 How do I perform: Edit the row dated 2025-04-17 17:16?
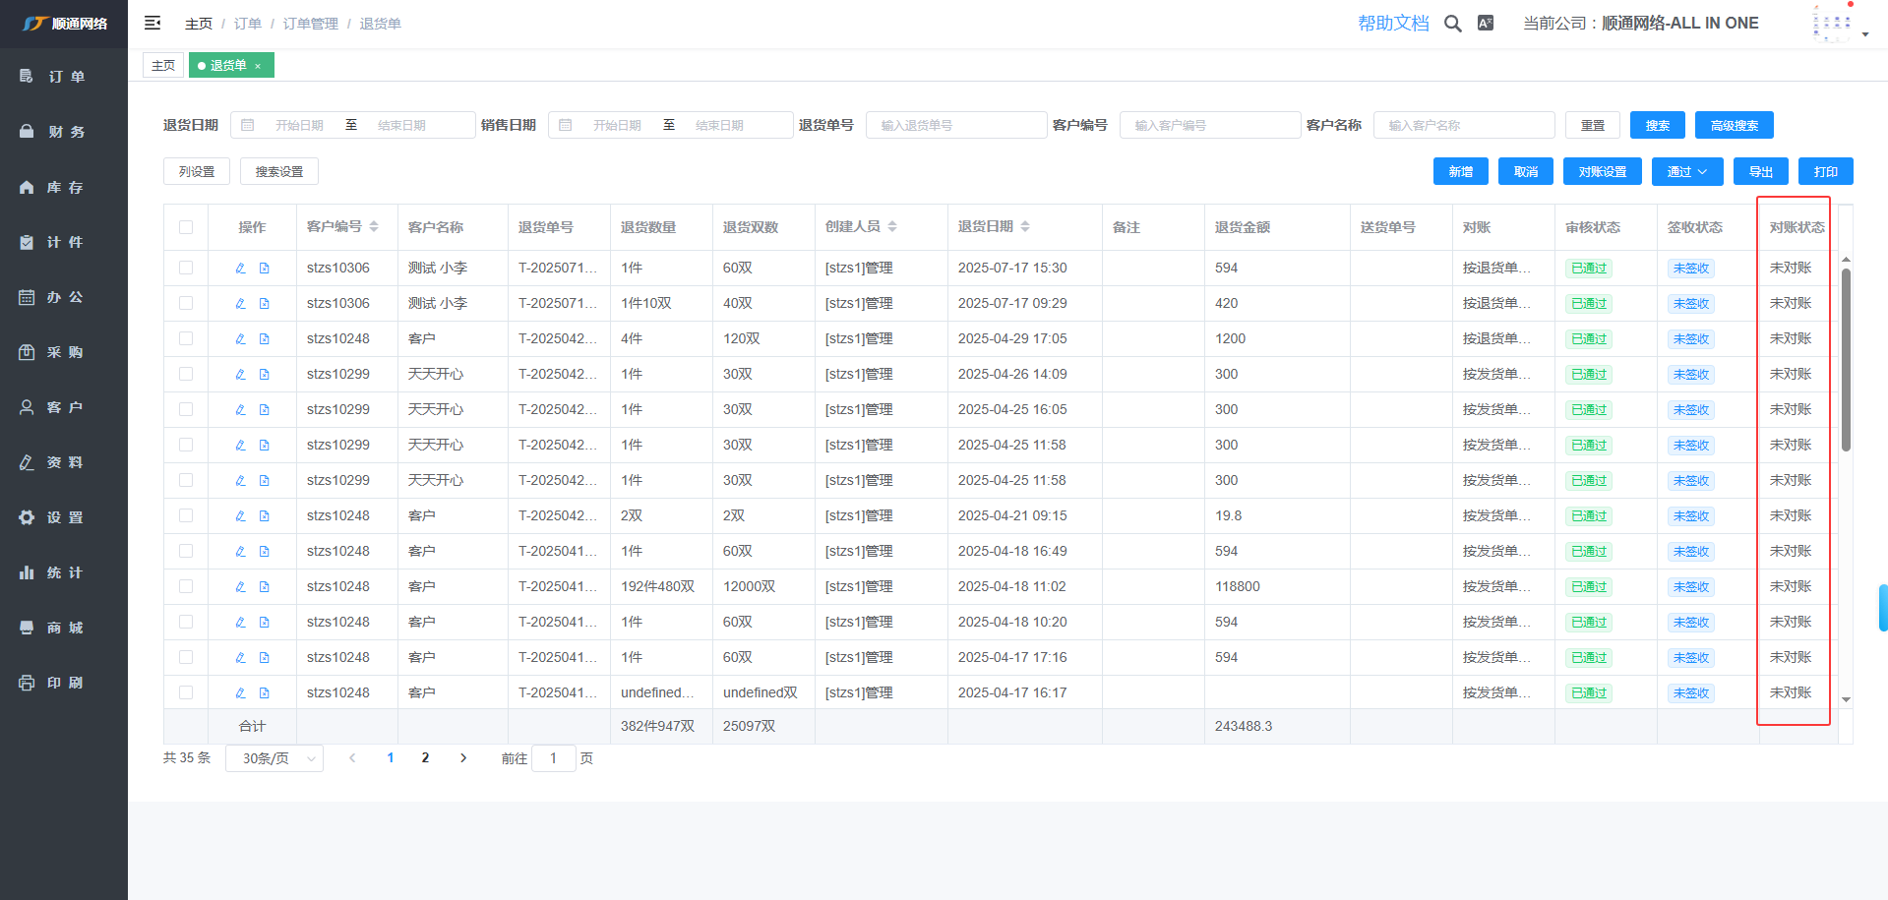240,657
